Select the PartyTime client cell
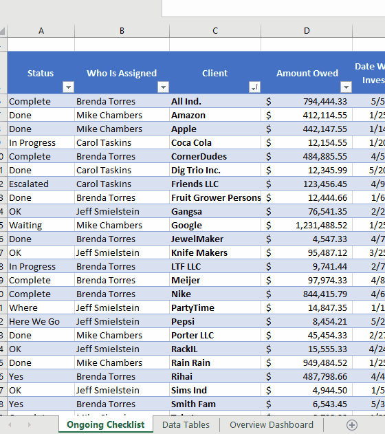Screen dimensions: 385x434 215,307
